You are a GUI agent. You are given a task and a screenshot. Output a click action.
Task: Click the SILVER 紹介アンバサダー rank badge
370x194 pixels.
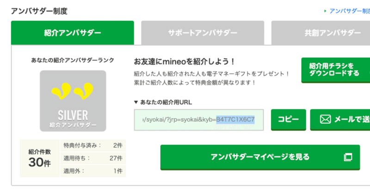click(x=73, y=101)
